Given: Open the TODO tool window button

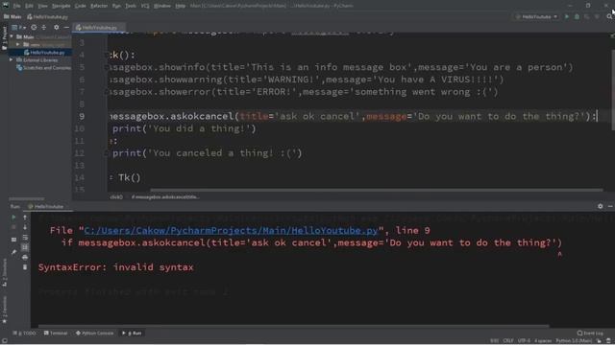Looking at the screenshot, I should coord(24,333).
